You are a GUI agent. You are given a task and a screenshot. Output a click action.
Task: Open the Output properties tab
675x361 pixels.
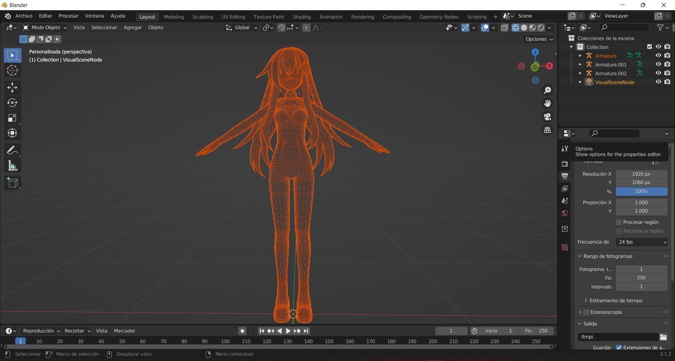pyautogui.click(x=565, y=176)
